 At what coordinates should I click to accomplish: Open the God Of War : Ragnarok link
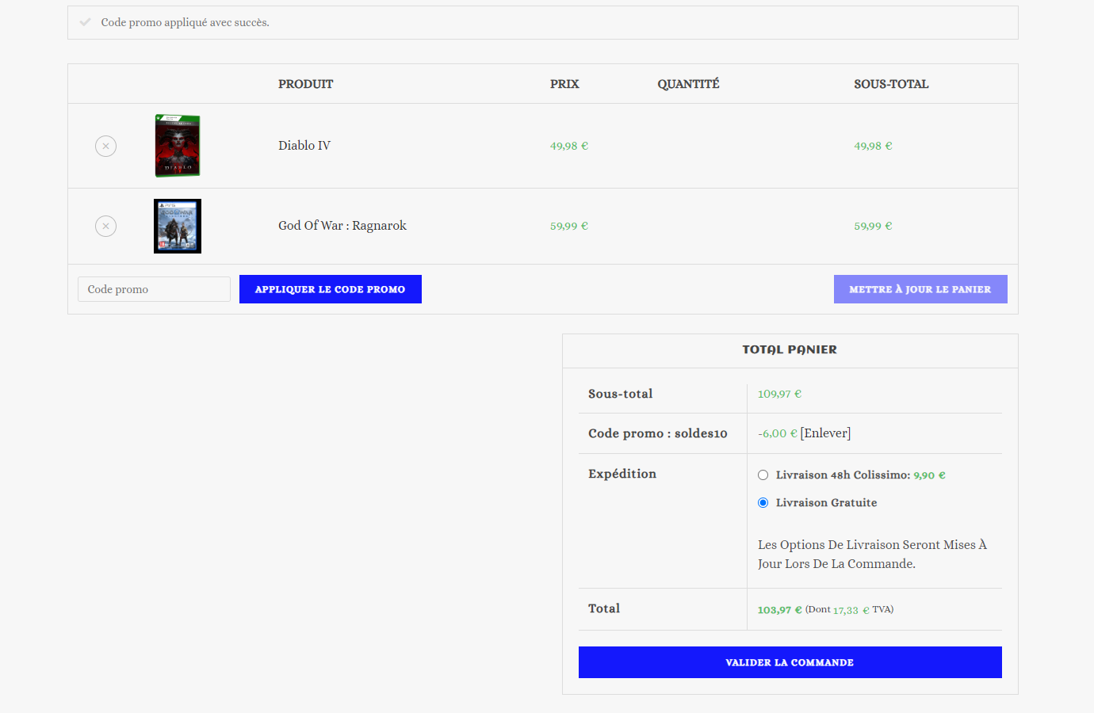[x=342, y=226]
